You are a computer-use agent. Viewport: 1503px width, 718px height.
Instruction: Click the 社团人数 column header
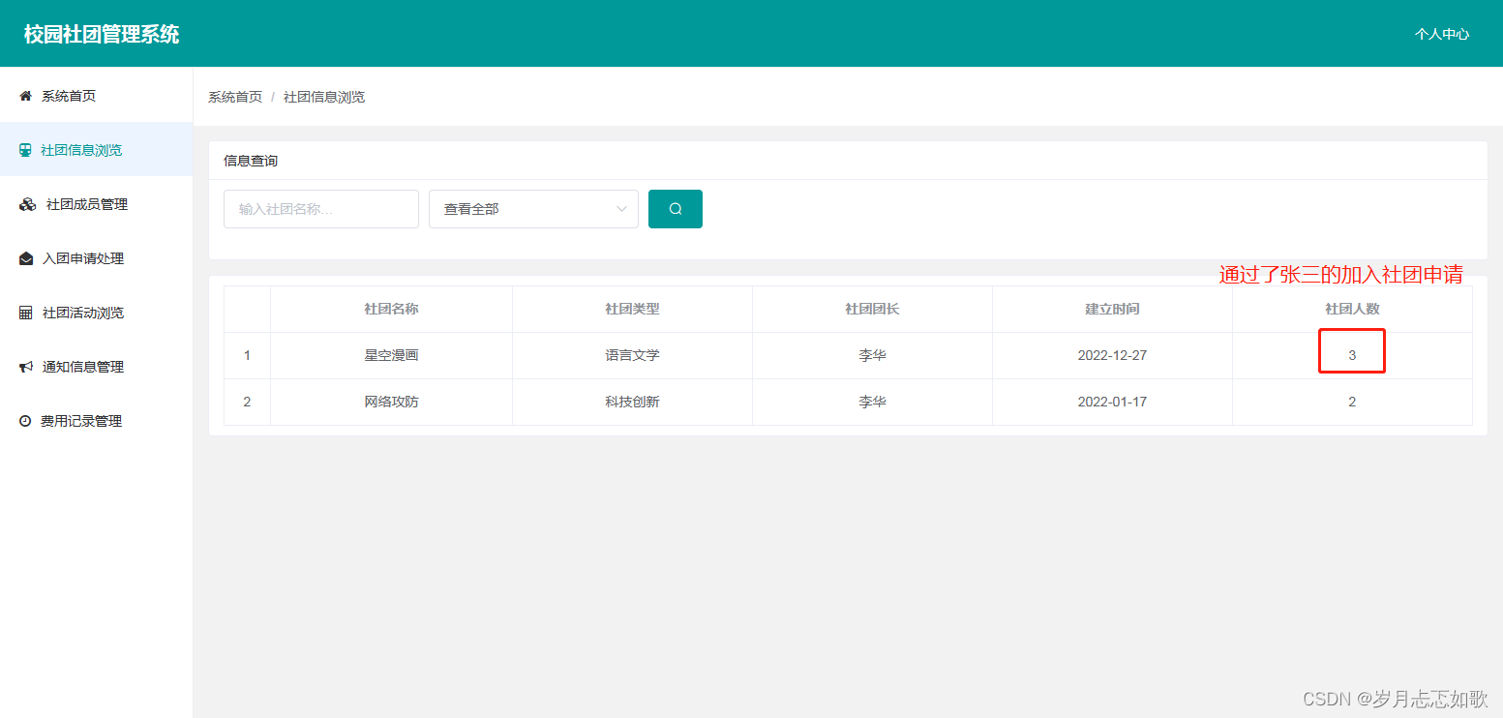(1352, 309)
